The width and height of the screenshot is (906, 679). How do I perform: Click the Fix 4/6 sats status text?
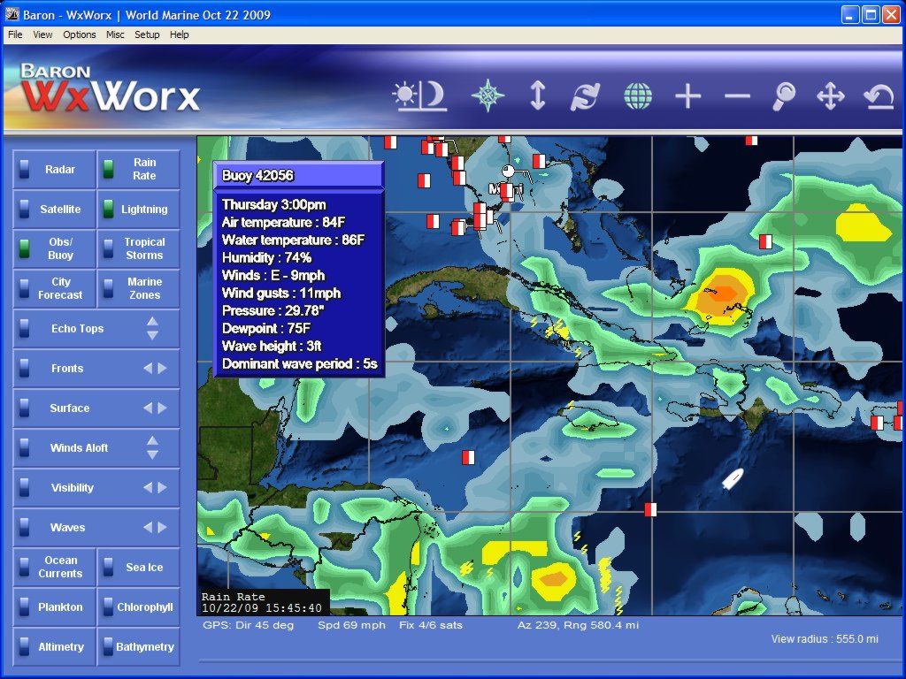pos(431,625)
